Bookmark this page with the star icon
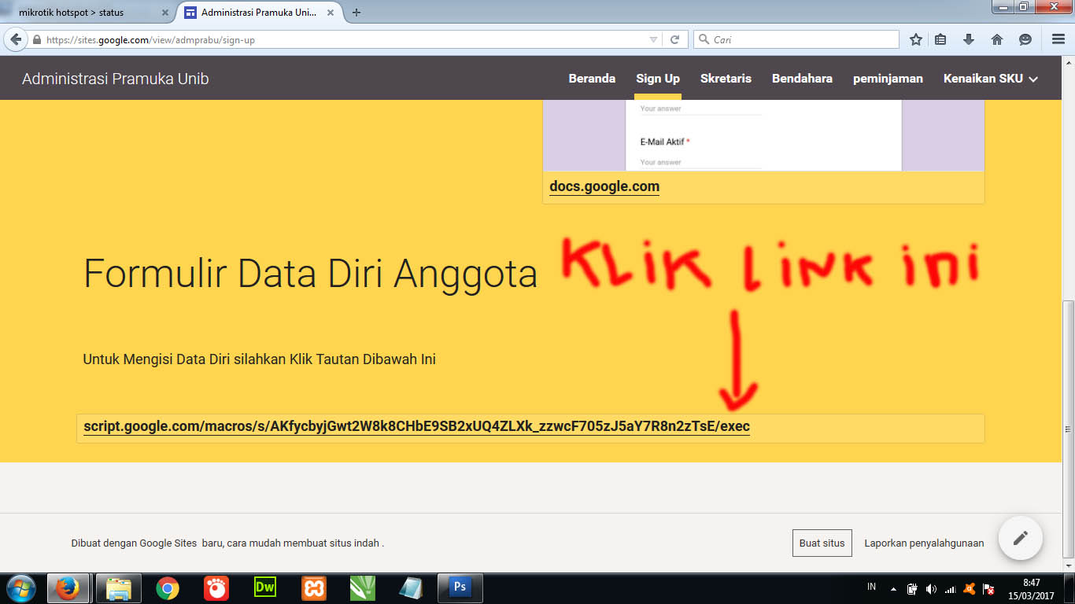This screenshot has width=1075, height=604. click(x=915, y=39)
